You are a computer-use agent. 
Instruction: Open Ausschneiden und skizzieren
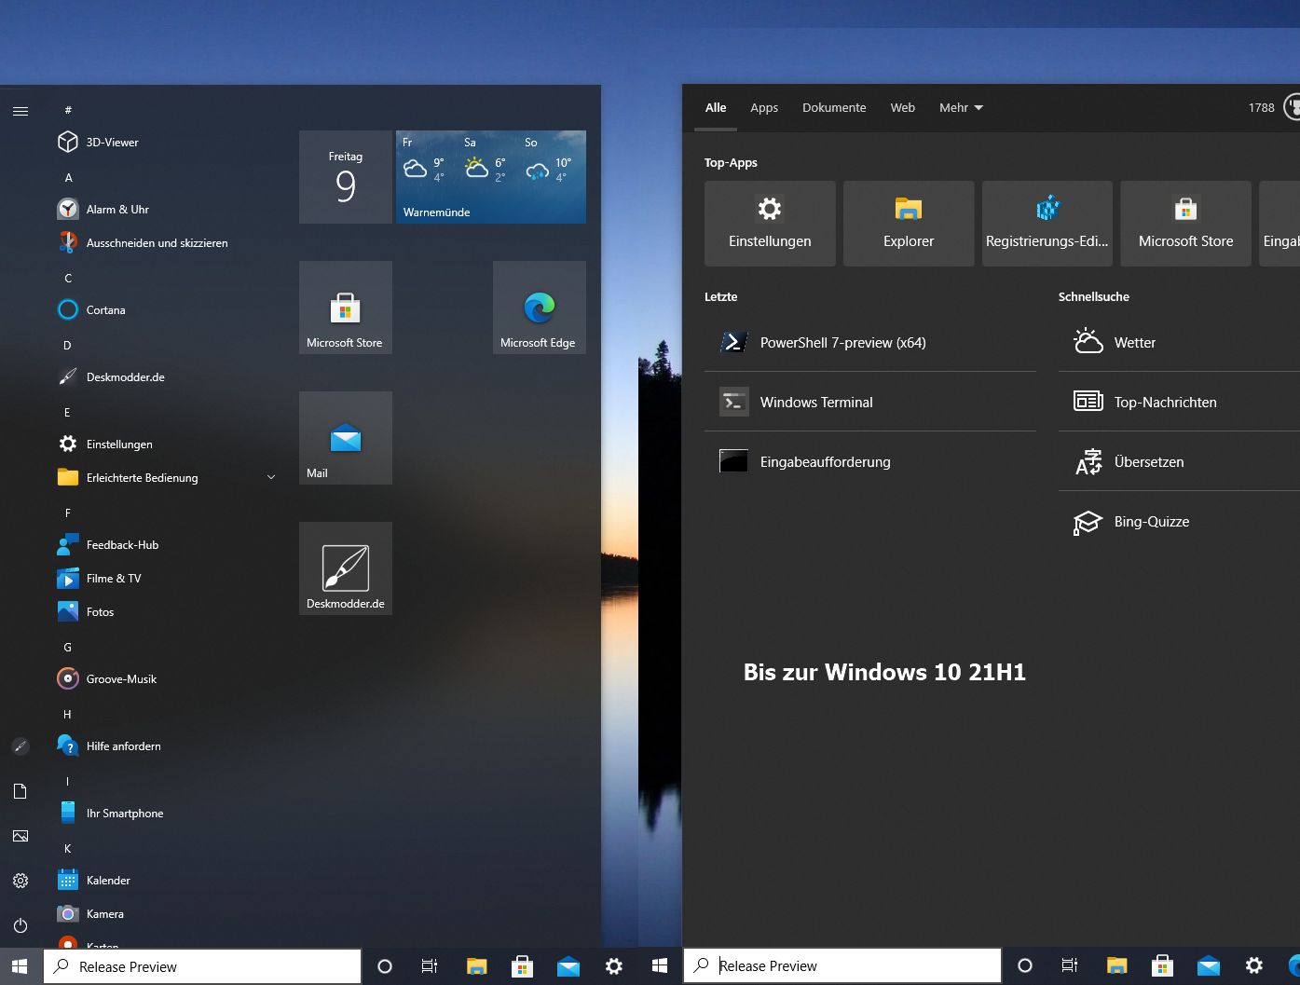tap(166, 242)
